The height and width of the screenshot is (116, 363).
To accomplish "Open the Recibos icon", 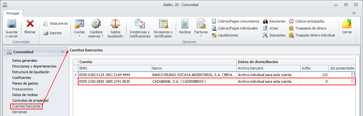I will pos(185,24).
